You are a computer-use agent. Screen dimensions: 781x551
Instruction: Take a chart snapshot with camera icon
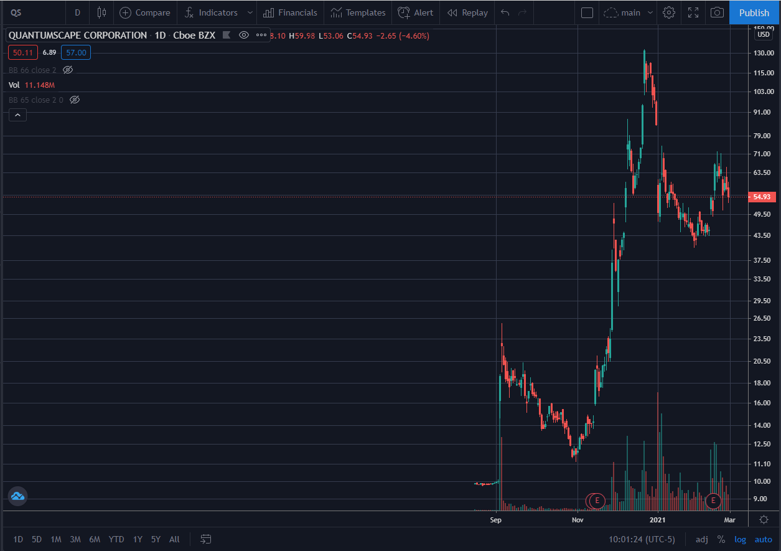tap(718, 12)
